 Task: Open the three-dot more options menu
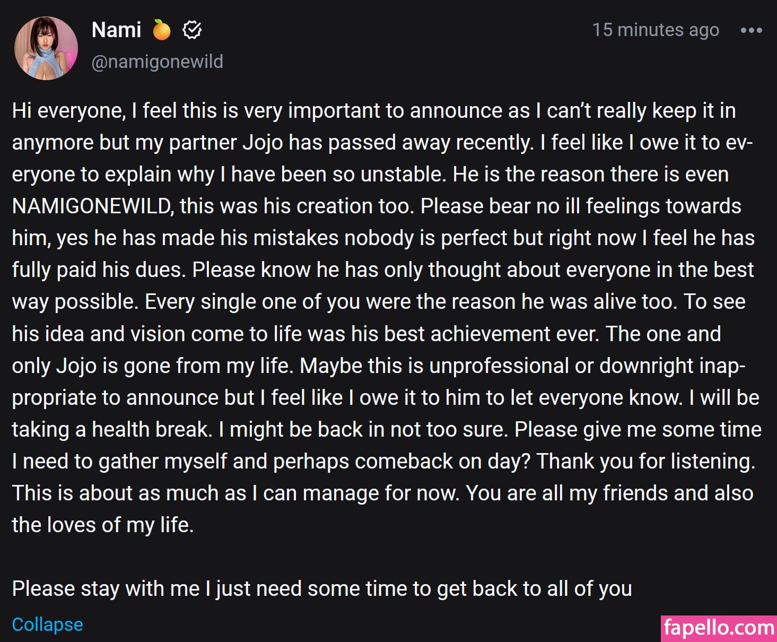tap(751, 31)
